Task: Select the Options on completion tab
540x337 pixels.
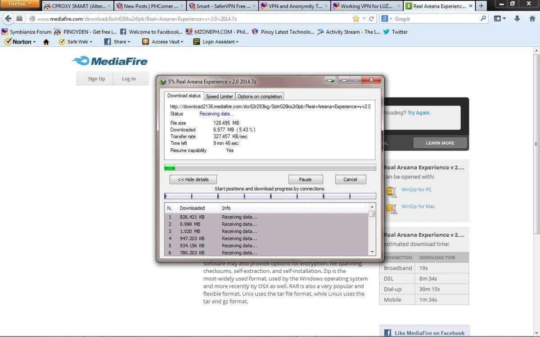Action: click(x=260, y=96)
